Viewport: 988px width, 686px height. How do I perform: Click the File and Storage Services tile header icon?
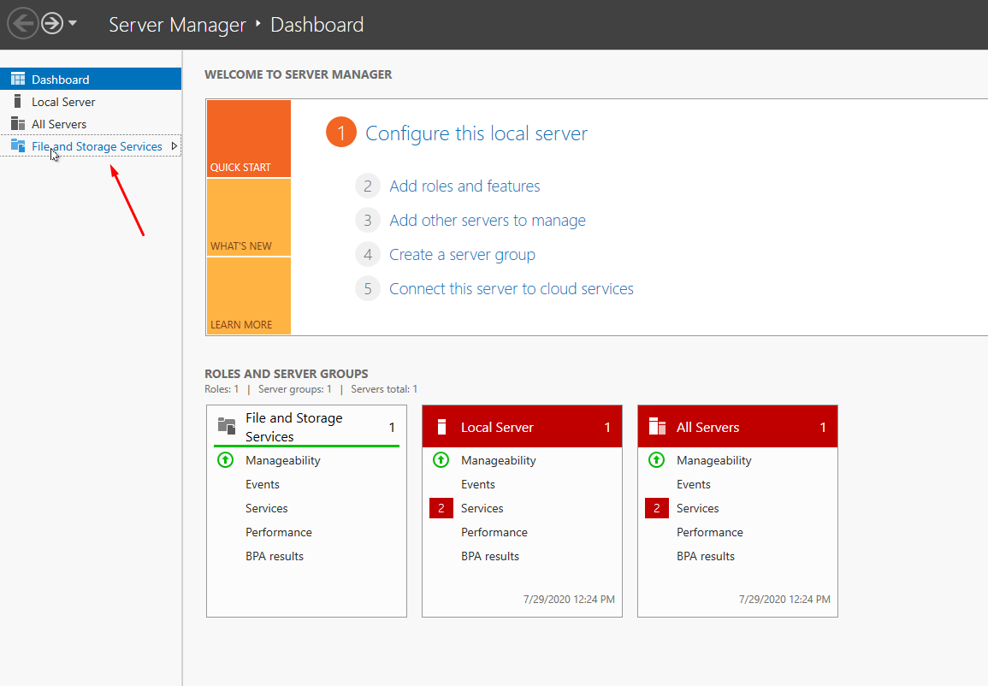(x=227, y=426)
